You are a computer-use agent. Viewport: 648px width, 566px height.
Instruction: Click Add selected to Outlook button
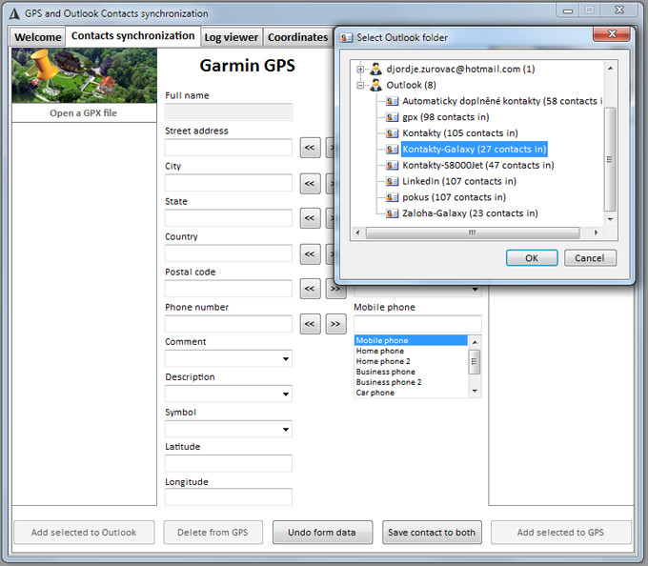click(84, 532)
